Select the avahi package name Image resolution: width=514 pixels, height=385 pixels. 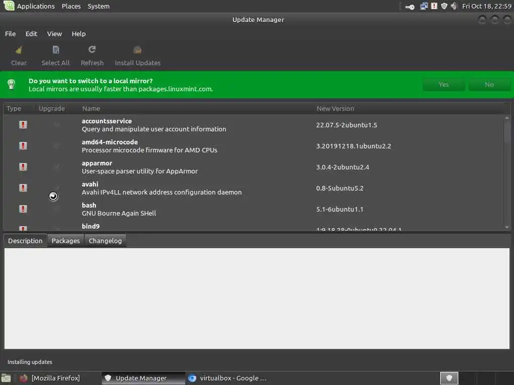tap(90, 184)
